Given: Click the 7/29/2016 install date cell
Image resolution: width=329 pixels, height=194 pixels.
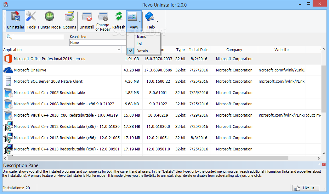Looking at the screenshot, I should click(199, 115).
